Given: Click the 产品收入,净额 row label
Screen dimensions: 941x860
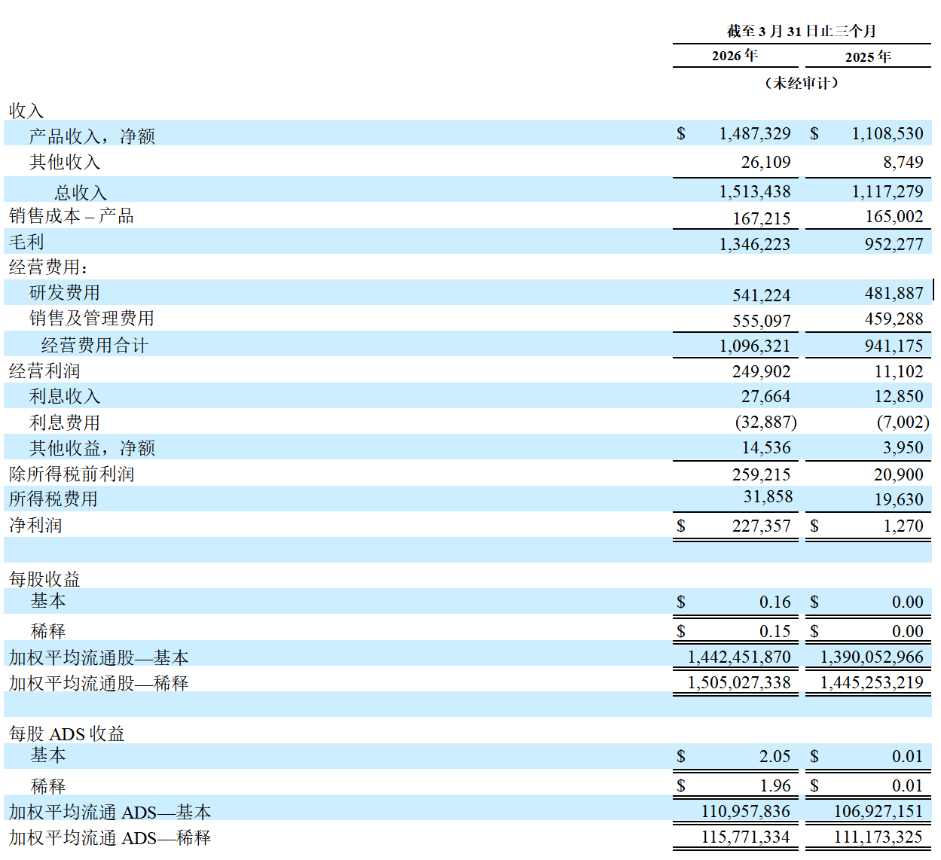Looking at the screenshot, I should [x=92, y=136].
